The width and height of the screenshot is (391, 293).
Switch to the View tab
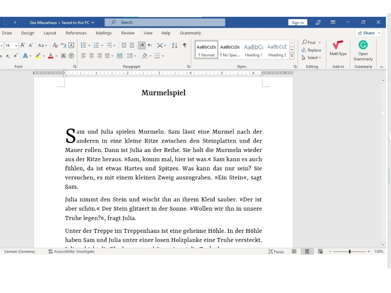click(x=148, y=33)
